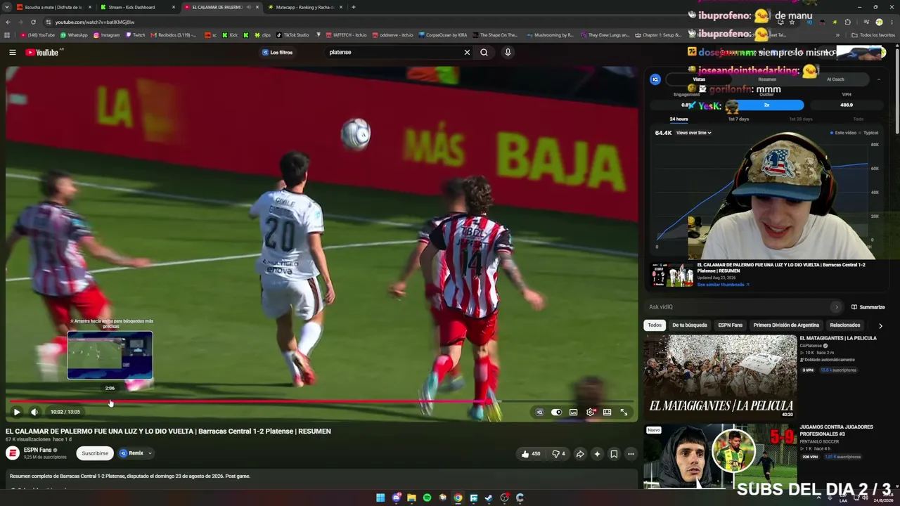The image size is (900, 506).
Task: Select Primera División de Argentina filter chip
Action: tap(786, 325)
